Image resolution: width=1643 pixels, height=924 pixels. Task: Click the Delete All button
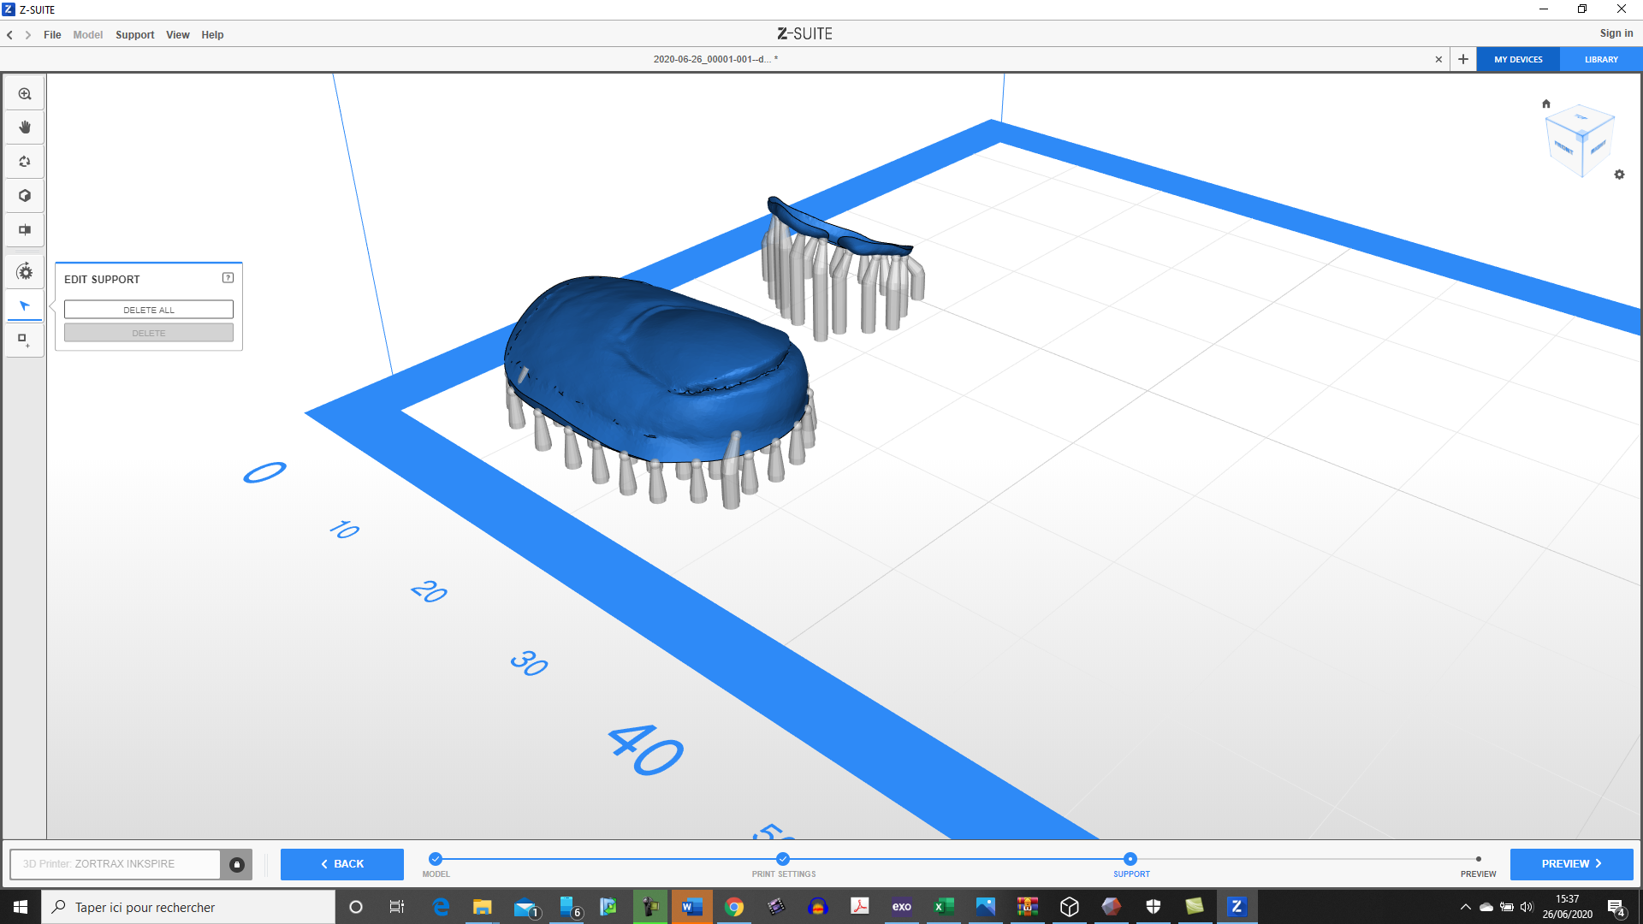[x=148, y=310]
